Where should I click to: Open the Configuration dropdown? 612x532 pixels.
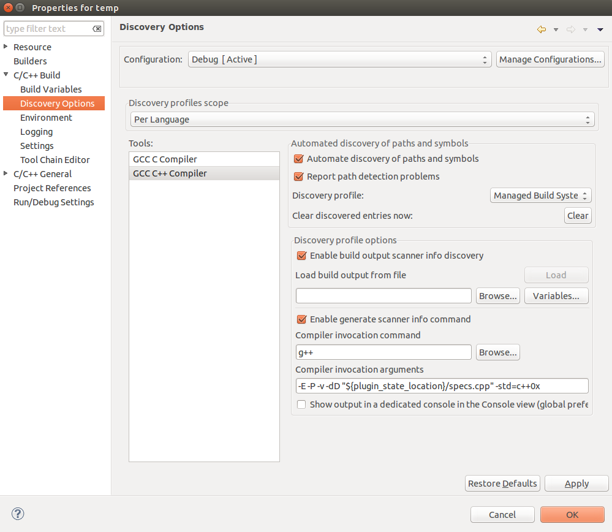[x=339, y=59]
